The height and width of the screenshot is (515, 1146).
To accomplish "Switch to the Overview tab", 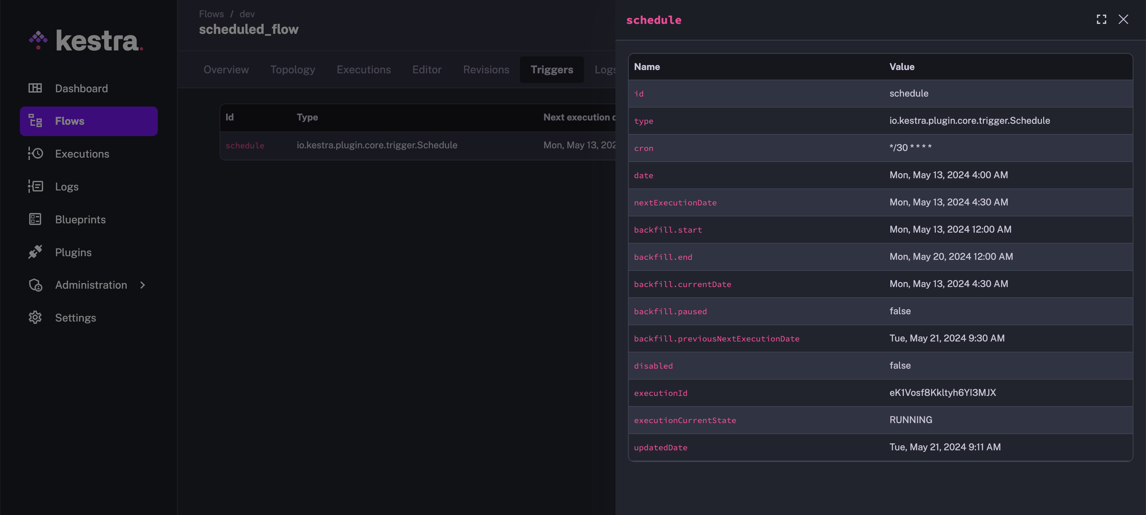I will pyautogui.click(x=226, y=69).
